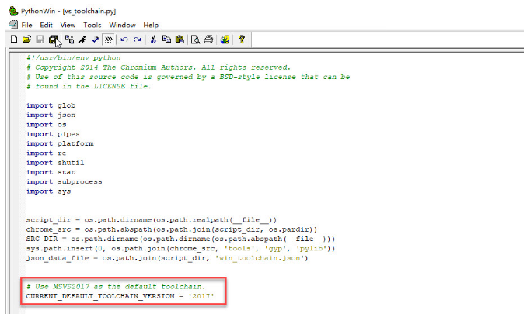Screen dimensions: 527x317
Task: Run the script with running-man icon
Action: coord(82,40)
